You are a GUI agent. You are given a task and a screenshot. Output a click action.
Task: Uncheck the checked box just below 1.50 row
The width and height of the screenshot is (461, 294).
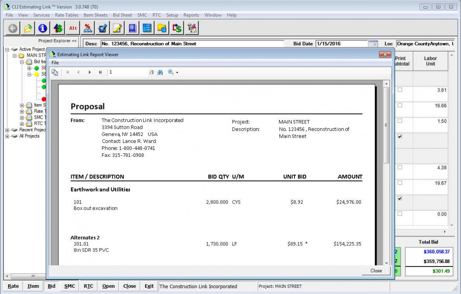(x=400, y=136)
